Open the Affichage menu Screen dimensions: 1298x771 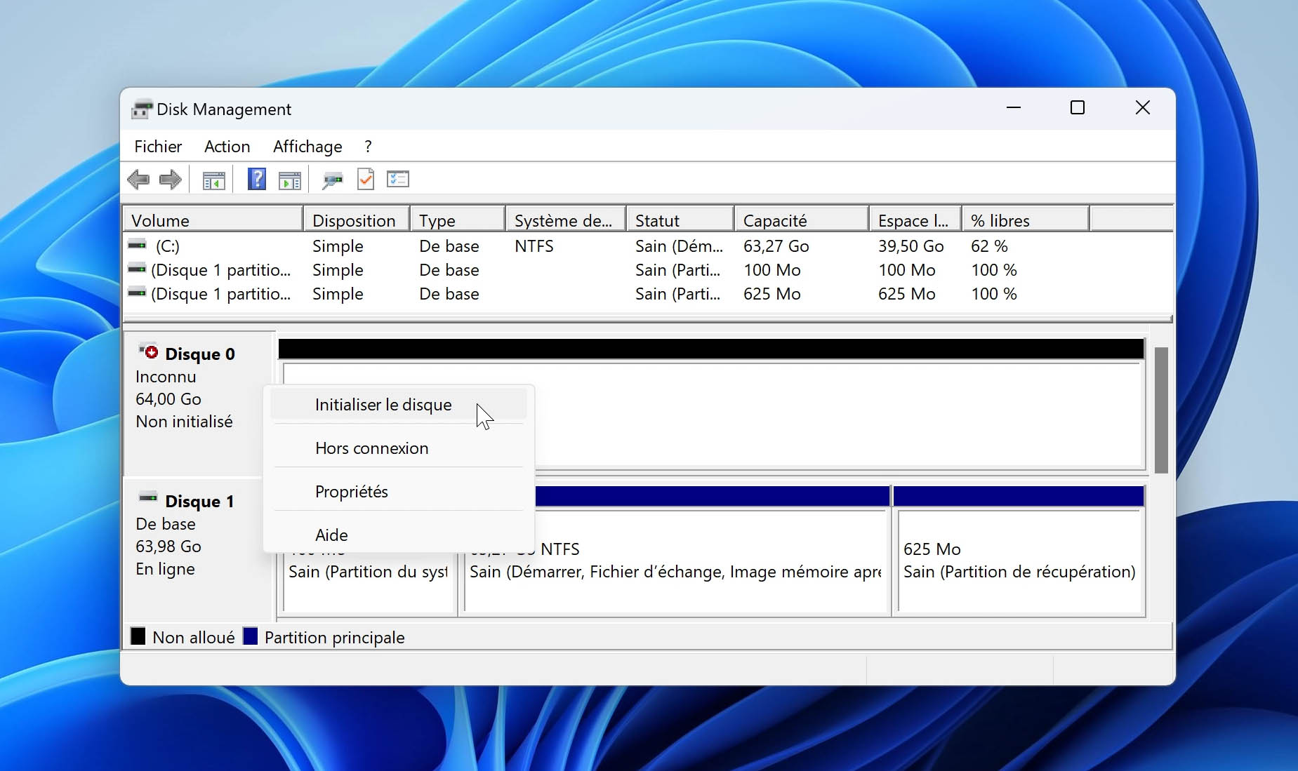coord(307,147)
